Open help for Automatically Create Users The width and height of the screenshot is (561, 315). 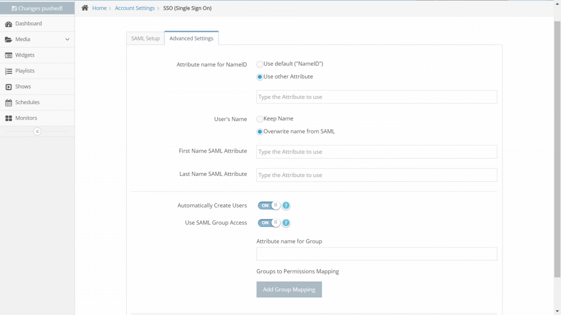click(286, 205)
